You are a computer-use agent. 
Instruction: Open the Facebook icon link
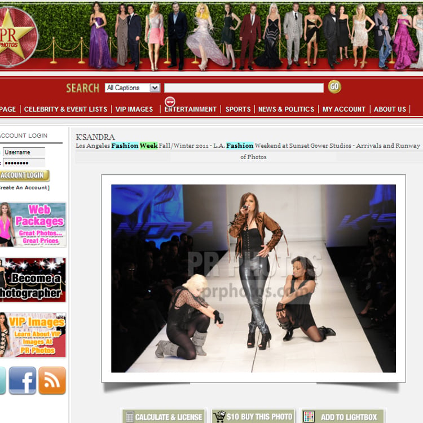pyautogui.click(x=23, y=381)
